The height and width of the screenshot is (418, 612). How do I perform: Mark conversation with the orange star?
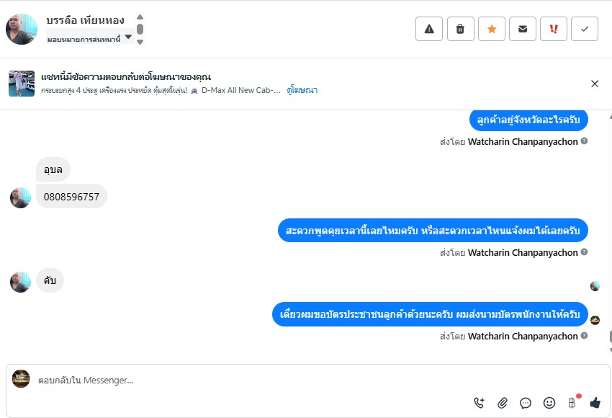492,29
